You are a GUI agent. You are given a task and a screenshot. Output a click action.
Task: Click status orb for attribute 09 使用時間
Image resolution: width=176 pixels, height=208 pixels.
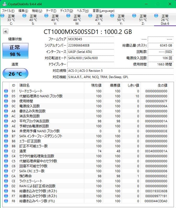click(x=6, y=101)
